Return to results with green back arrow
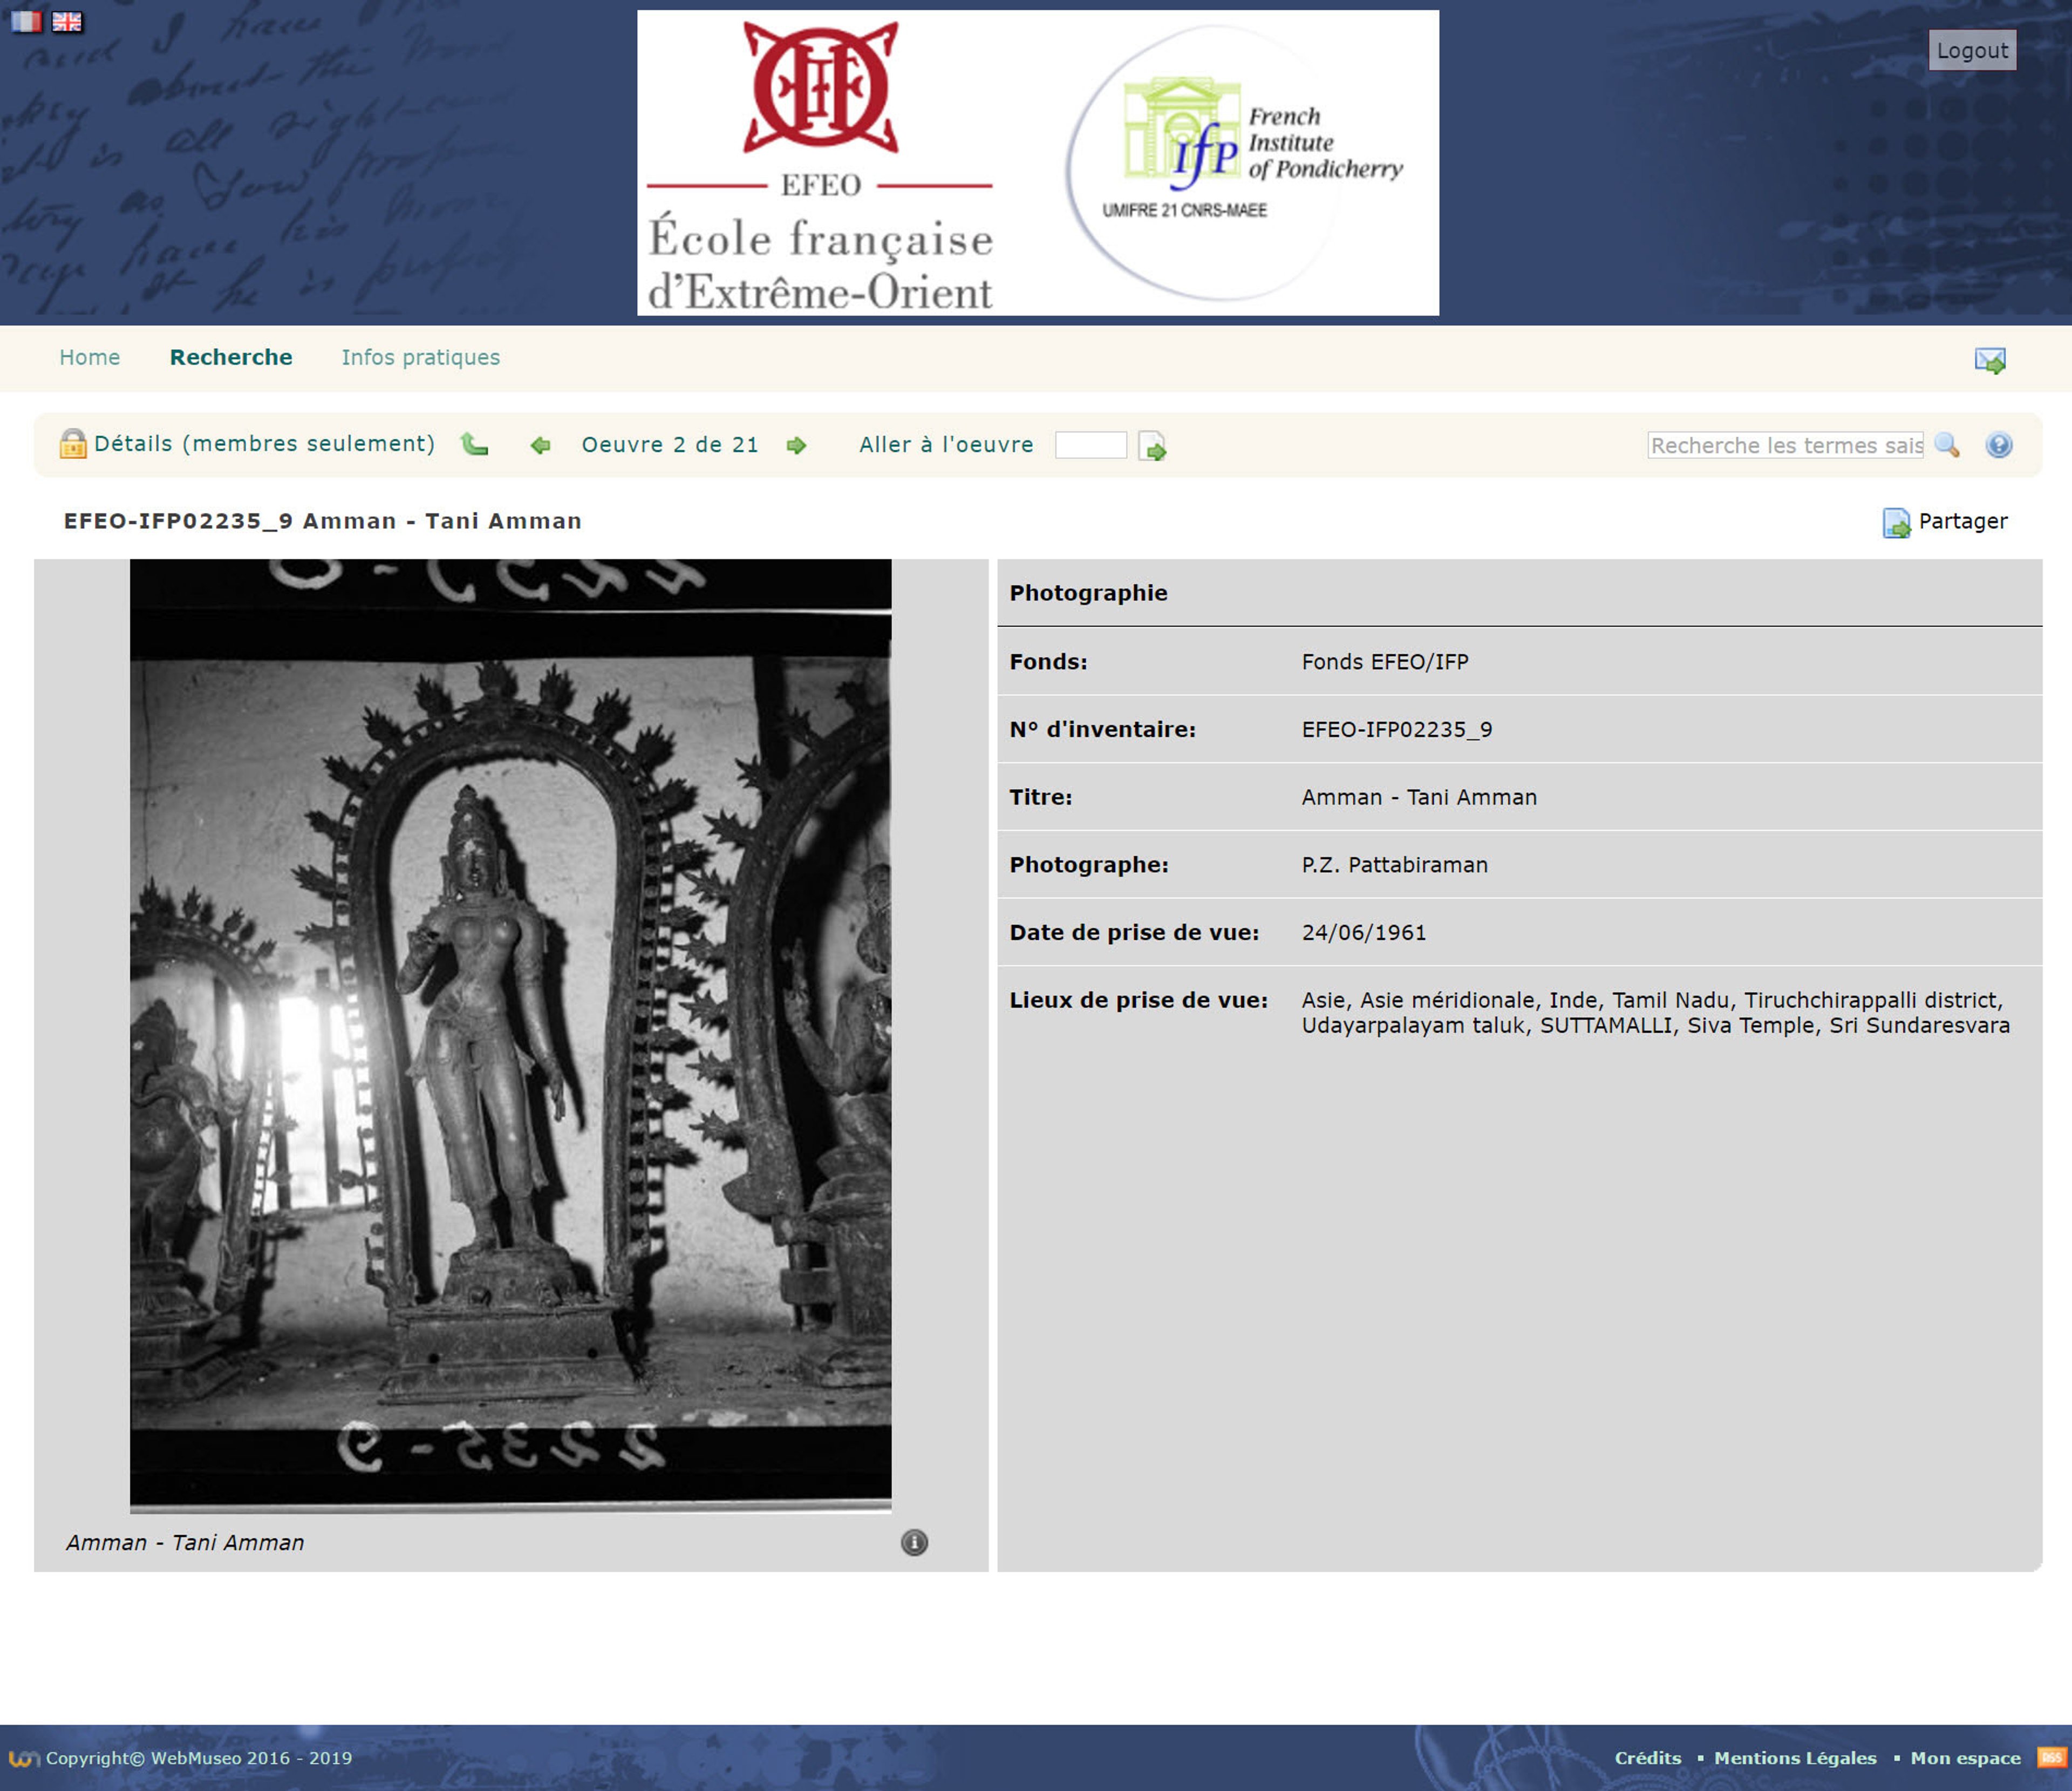This screenshot has height=1791, width=2072. click(x=474, y=444)
